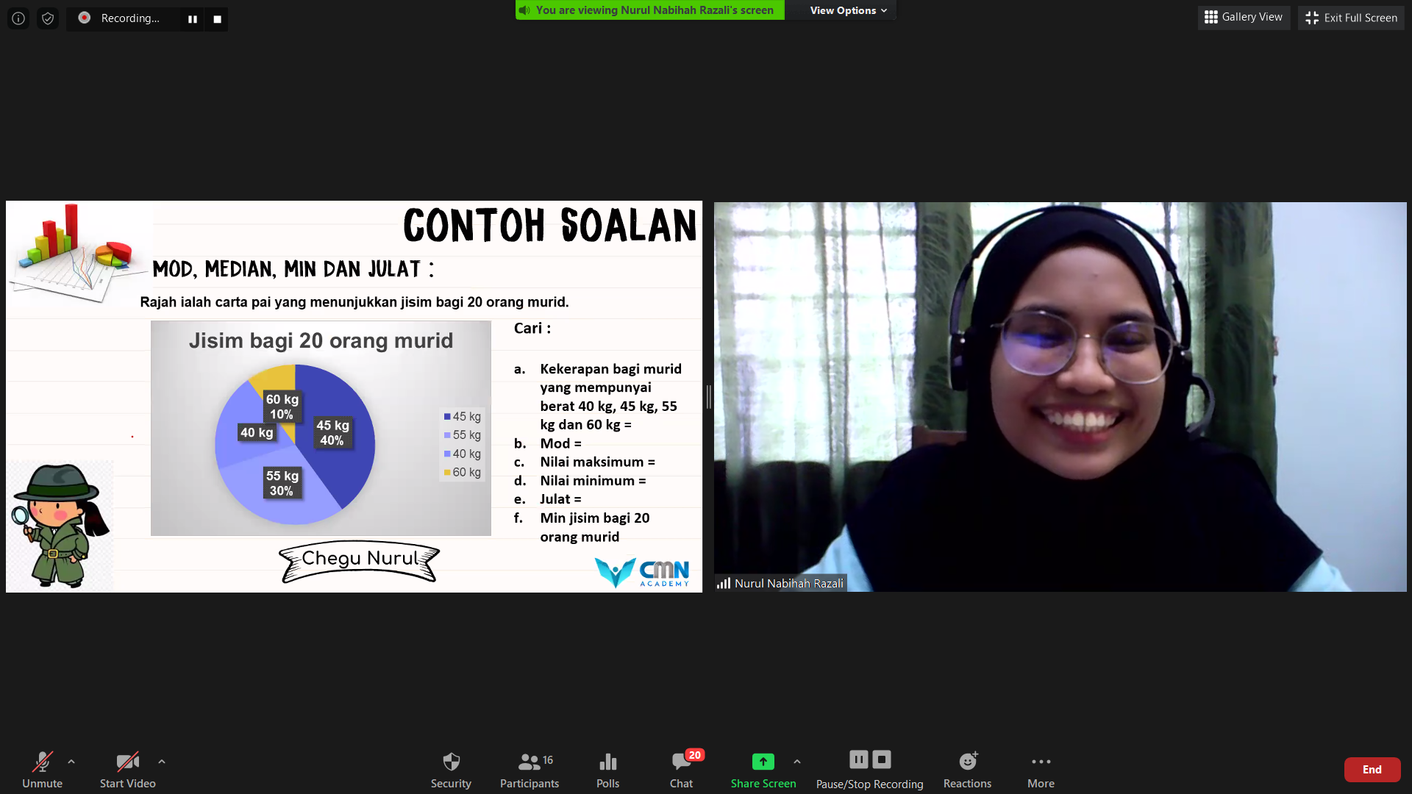Open audio settings chevron next to Unmute
The width and height of the screenshot is (1412, 794).
pyautogui.click(x=71, y=762)
